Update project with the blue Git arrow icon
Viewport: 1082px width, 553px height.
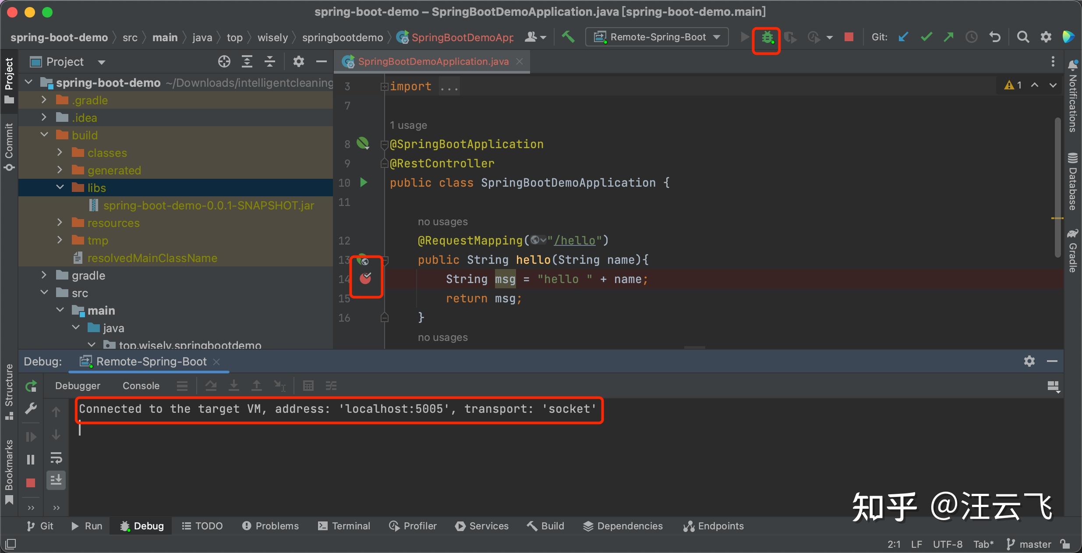pyautogui.click(x=903, y=37)
